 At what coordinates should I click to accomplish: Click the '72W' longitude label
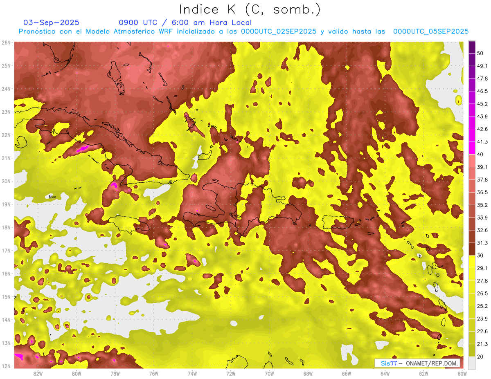231,373
